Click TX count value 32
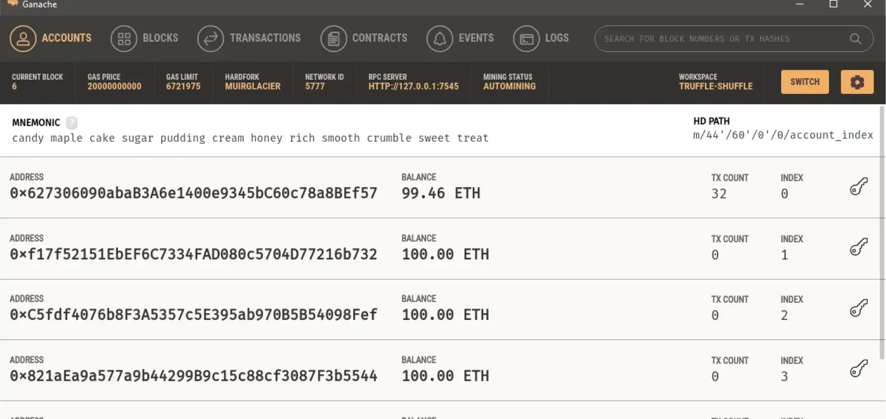The image size is (886, 419). (x=719, y=194)
